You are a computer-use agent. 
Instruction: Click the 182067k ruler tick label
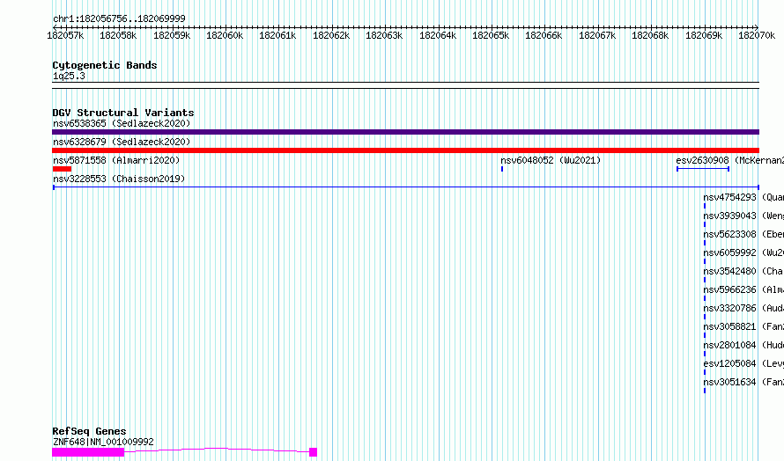tap(597, 35)
